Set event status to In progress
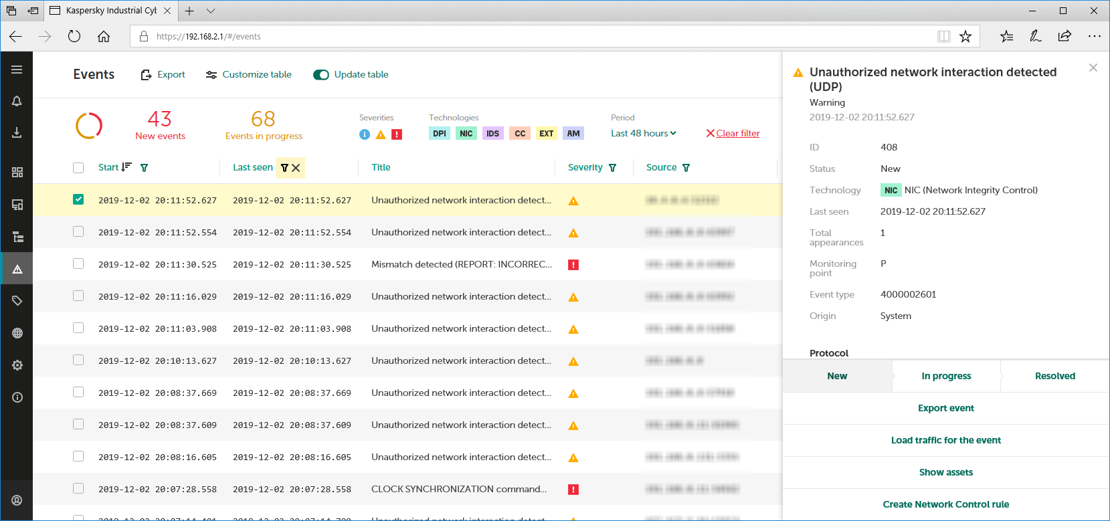 pyautogui.click(x=946, y=376)
